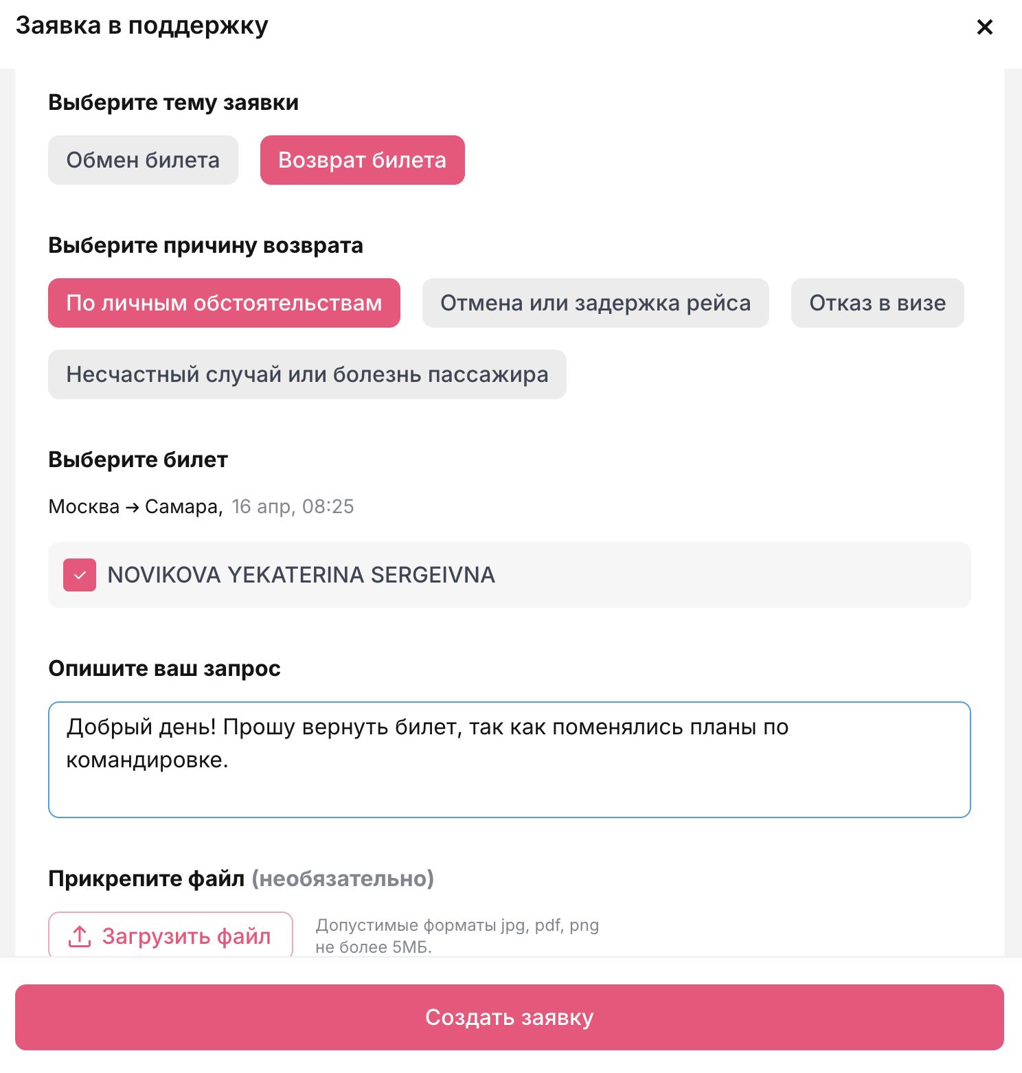Click the 'Заявка в поддержку' dialog title

pos(141,25)
